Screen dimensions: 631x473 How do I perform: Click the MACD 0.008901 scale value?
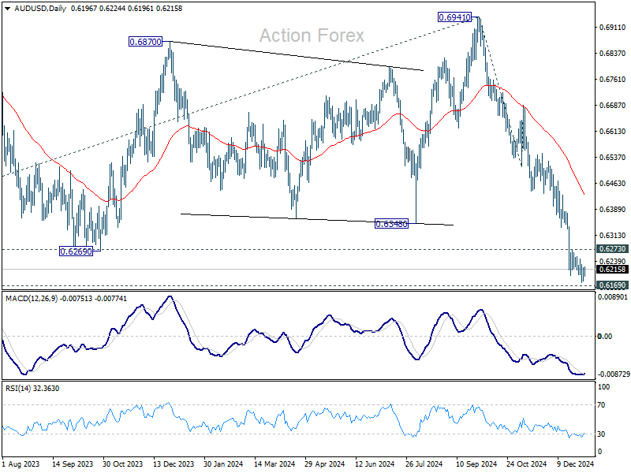613,297
